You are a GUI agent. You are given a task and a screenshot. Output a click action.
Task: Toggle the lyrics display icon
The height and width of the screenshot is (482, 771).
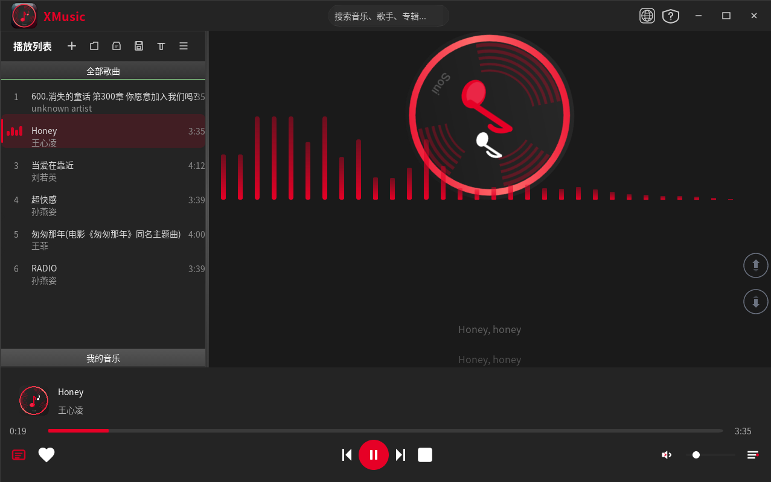coord(19,455)
